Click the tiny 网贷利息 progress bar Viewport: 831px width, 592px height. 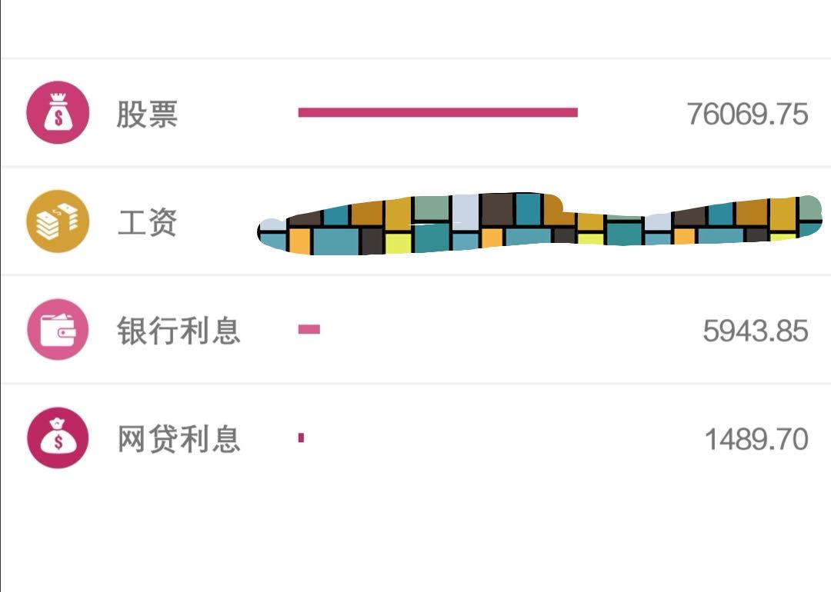point(301,437)
